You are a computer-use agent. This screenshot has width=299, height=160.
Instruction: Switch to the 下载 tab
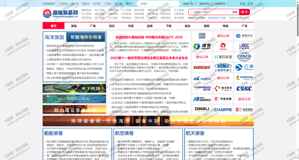(169, 26)
